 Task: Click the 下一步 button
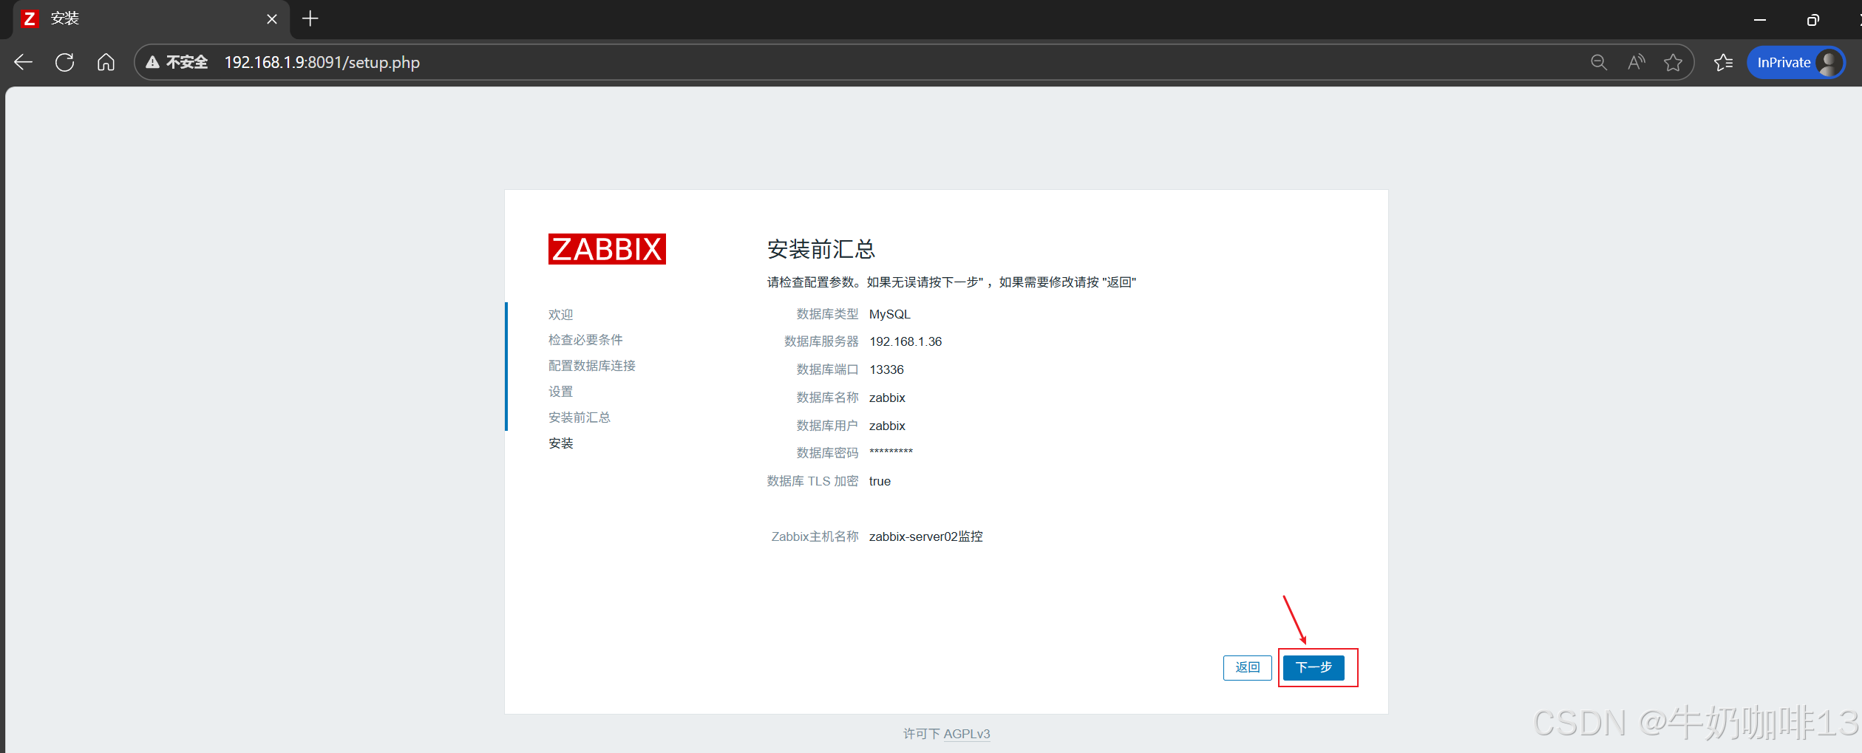click(1314, 667)
